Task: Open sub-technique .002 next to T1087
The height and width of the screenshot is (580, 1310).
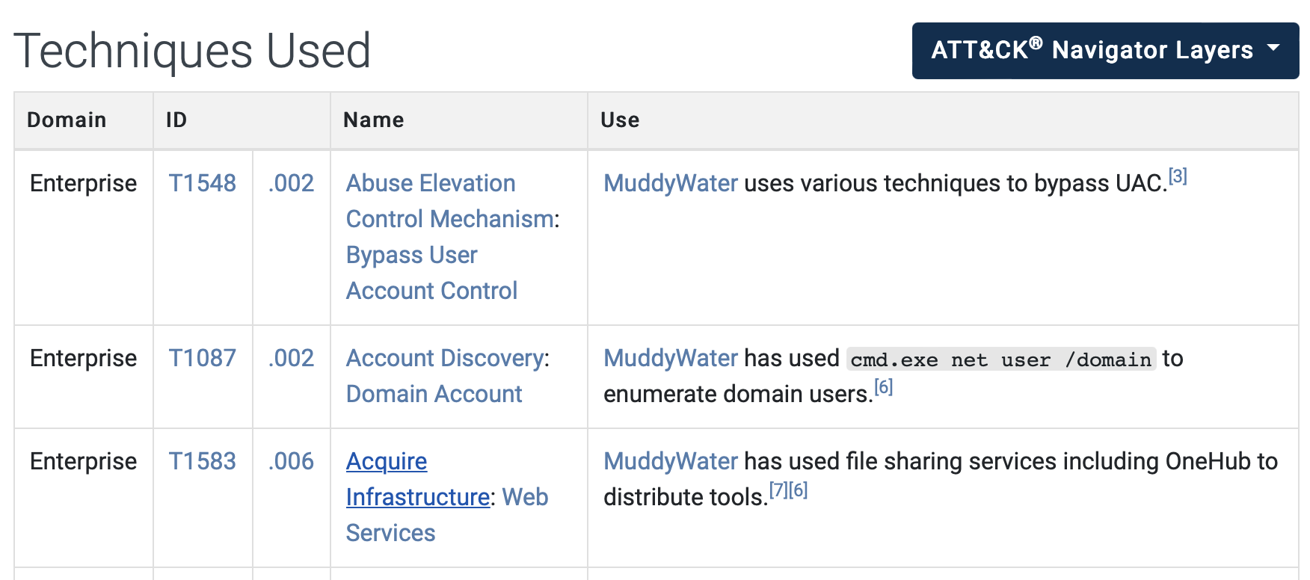Action: pyautogui.click(x=292, y=358)
